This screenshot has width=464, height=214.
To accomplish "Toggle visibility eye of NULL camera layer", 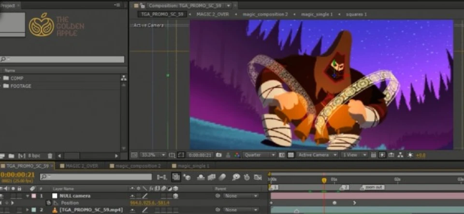I will pos(1,196).
